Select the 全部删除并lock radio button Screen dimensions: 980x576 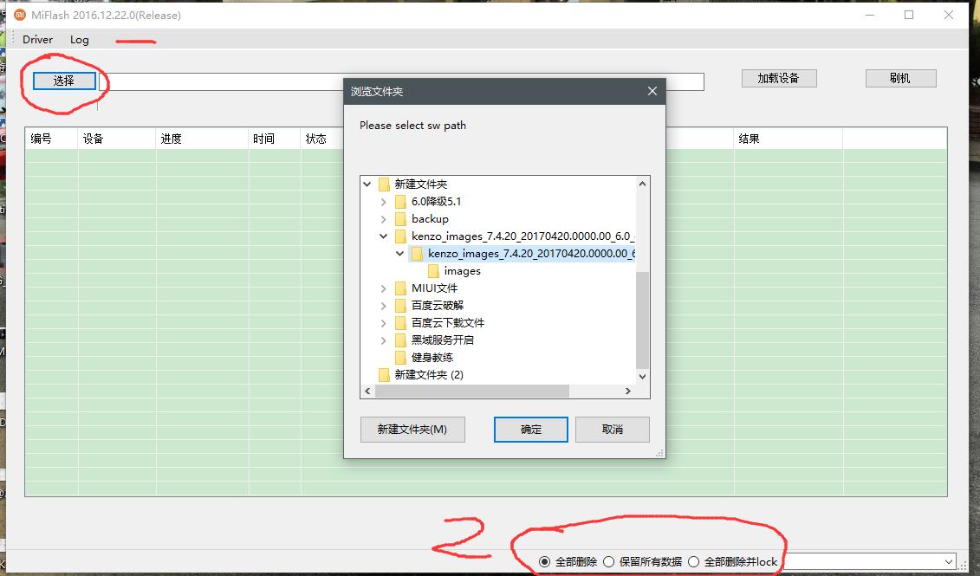[693, 561]
